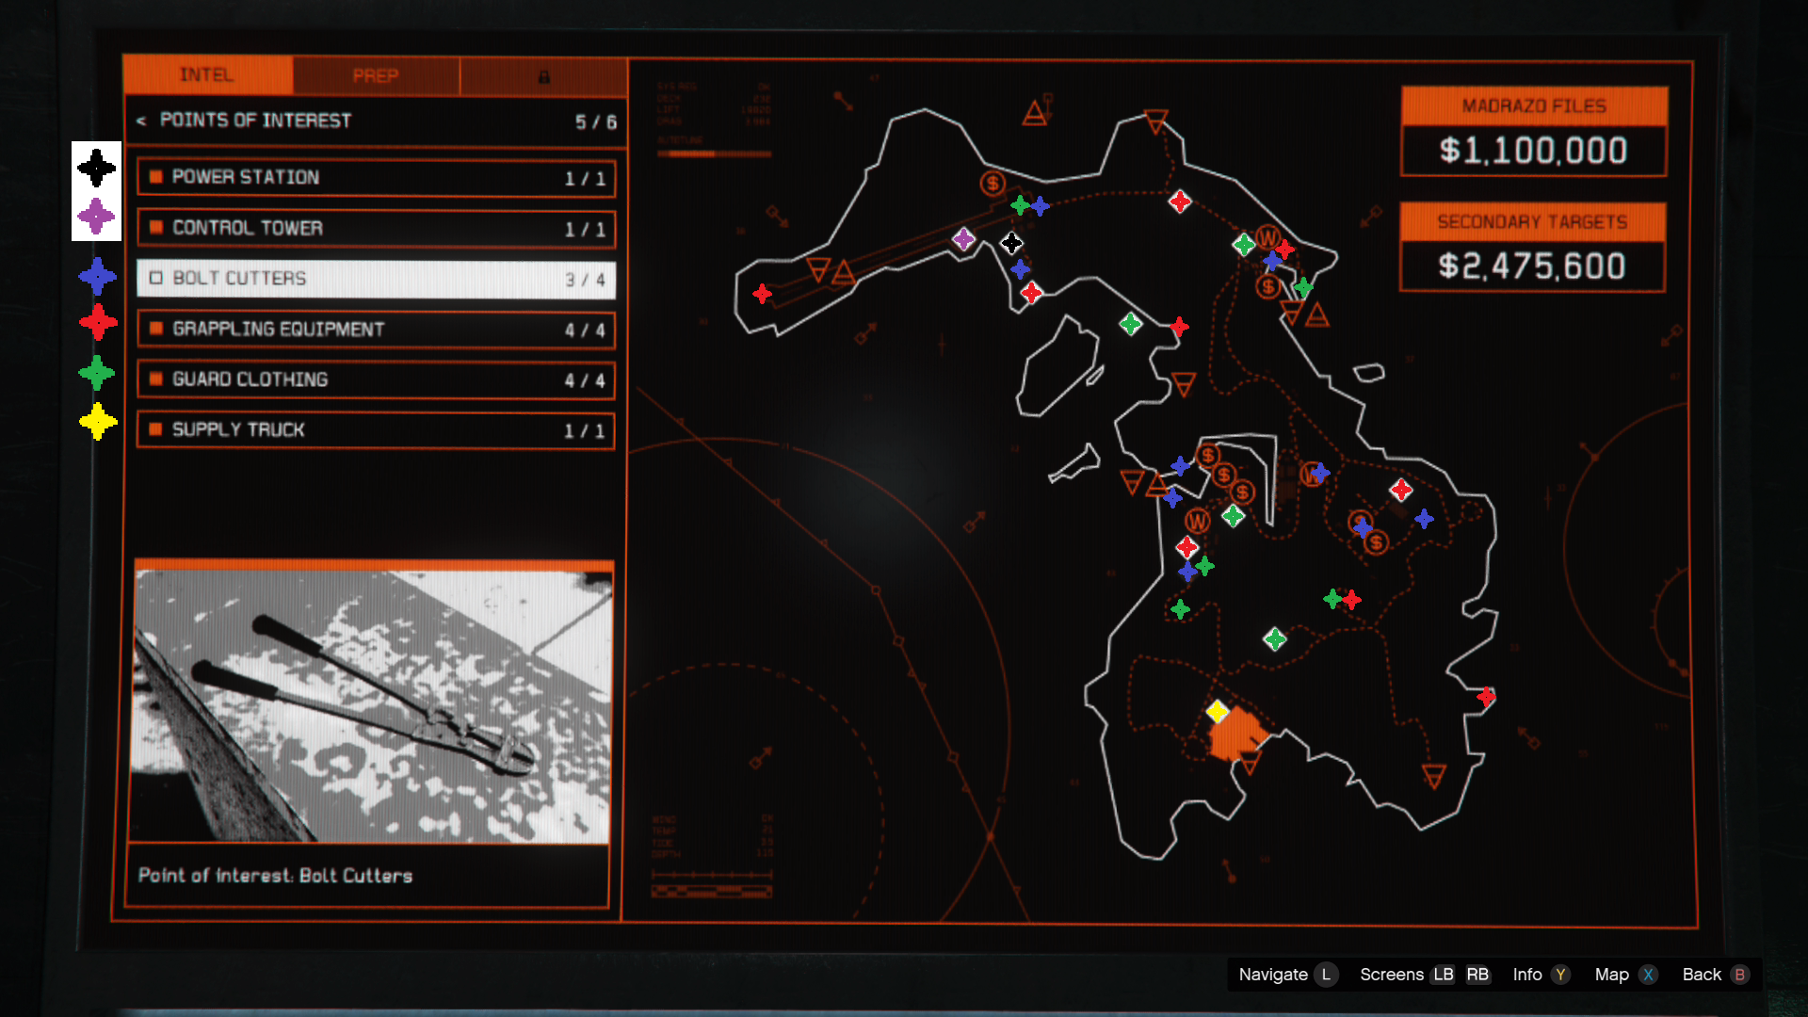Click the Supply Truck completion square
This screenshot has width=1808, height=1017.
[x=156, y=429]
